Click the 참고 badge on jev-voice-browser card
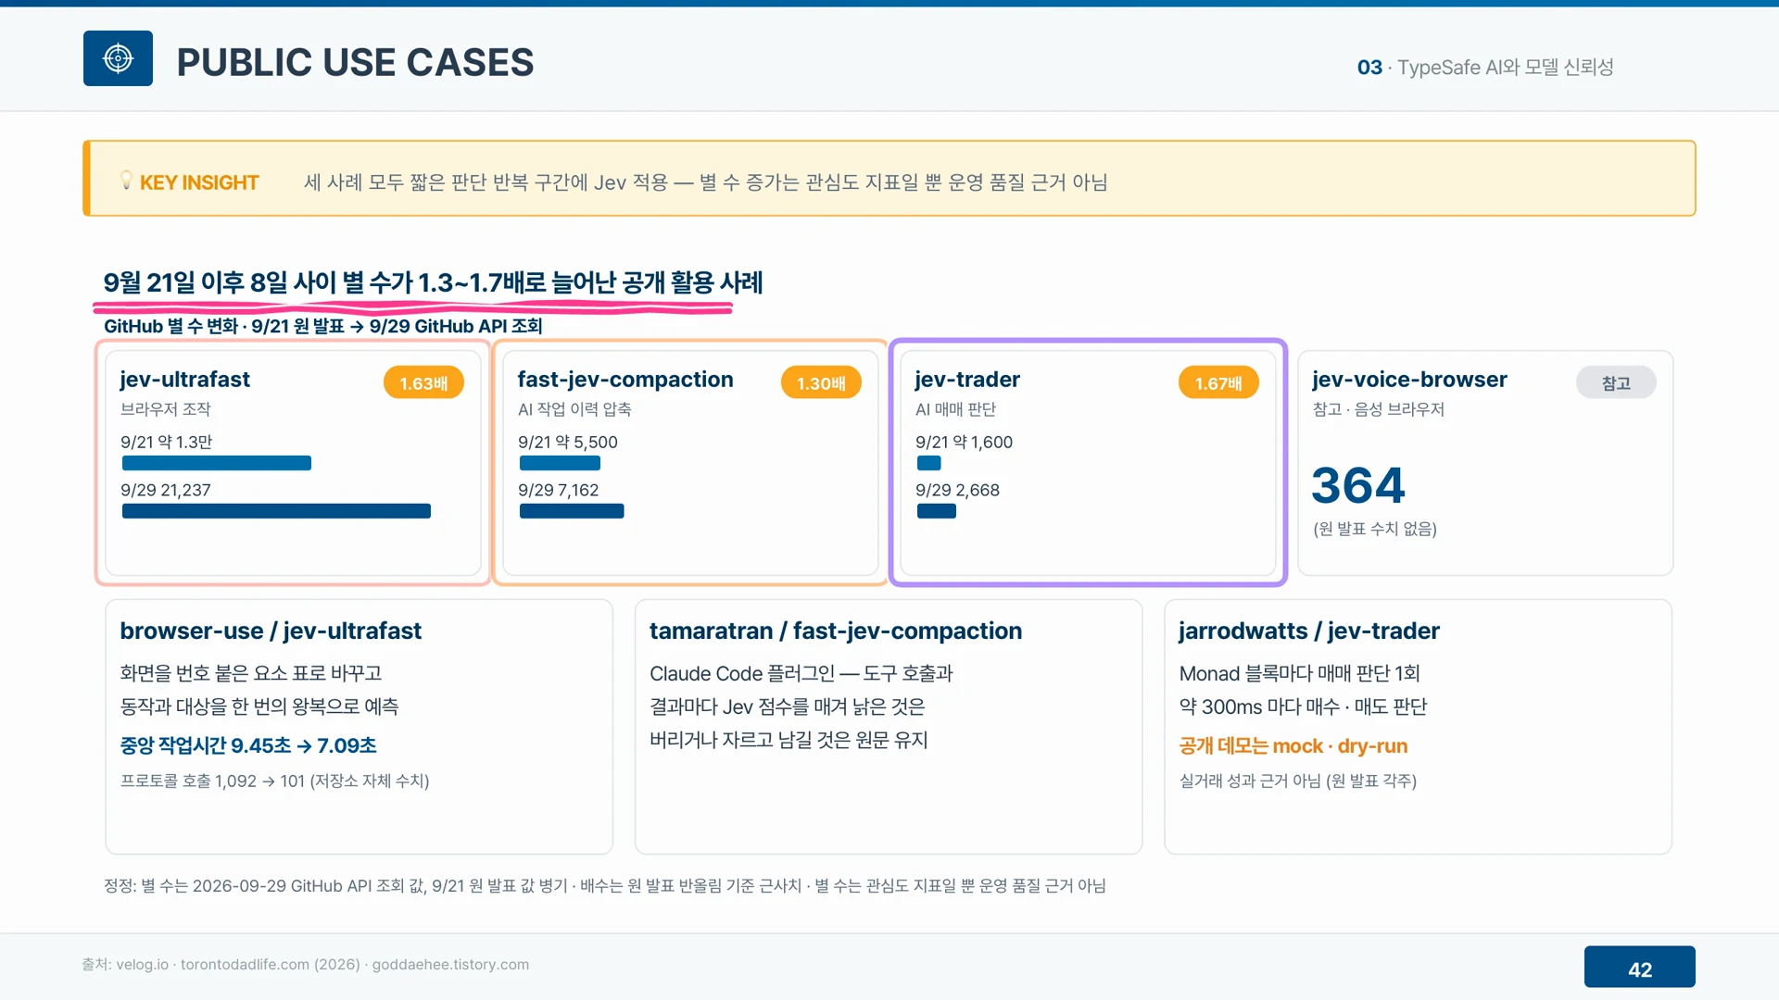Viewport: 1779px width, 1000px height. tap(1616, 382)
